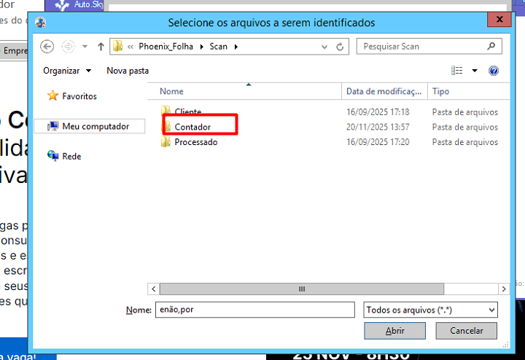Image resolution: width=525 pixels, height=360 pixels.
Task: Select Rede in the navigation pane
Action: point(64,156)
